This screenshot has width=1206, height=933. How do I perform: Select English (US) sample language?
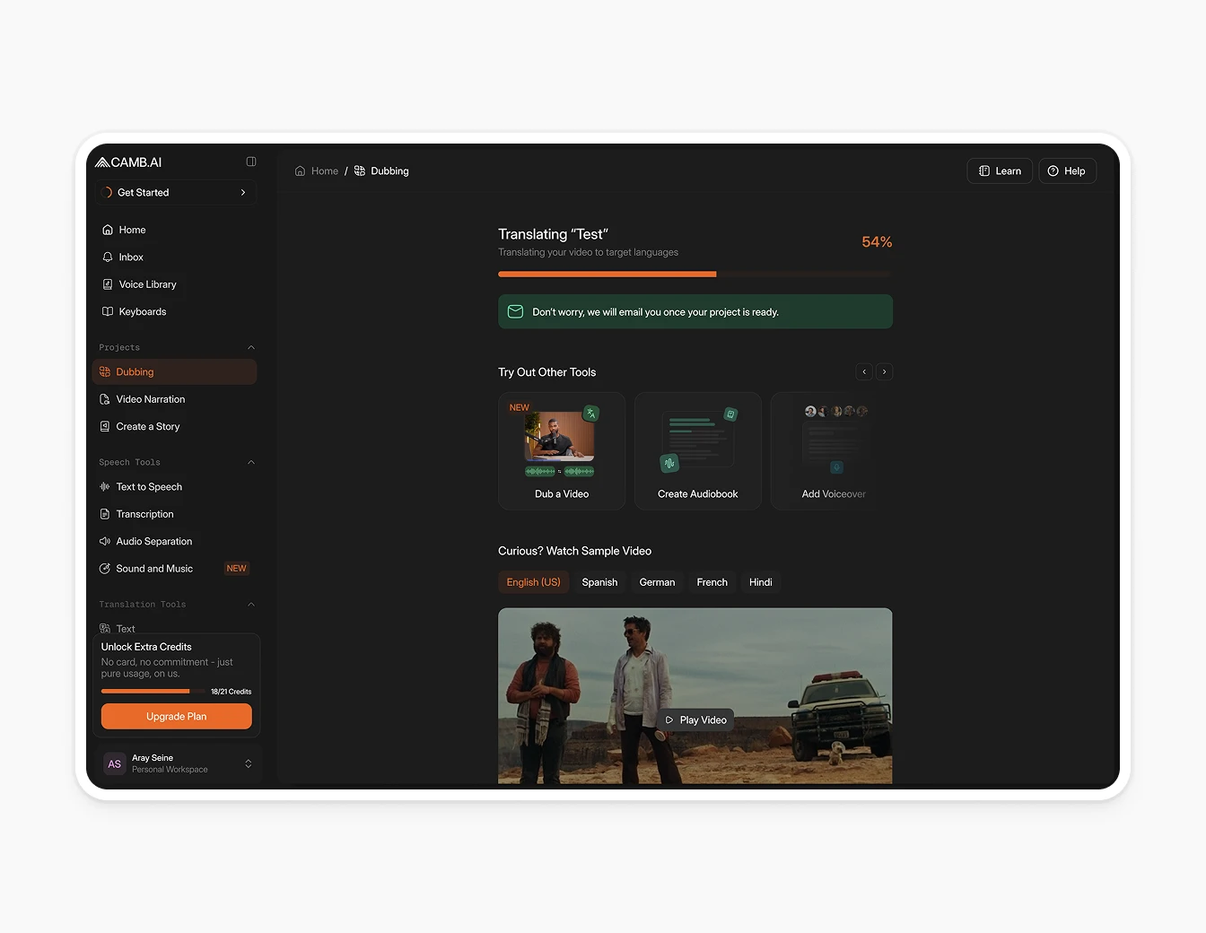point(533,582)
